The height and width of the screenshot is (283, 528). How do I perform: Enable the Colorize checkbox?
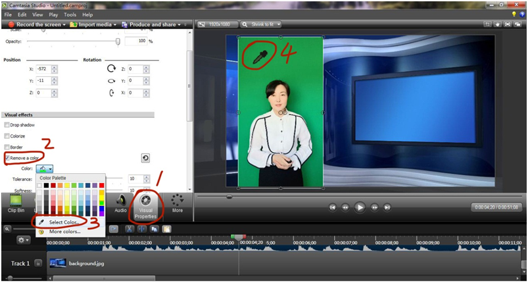(7, 136)
